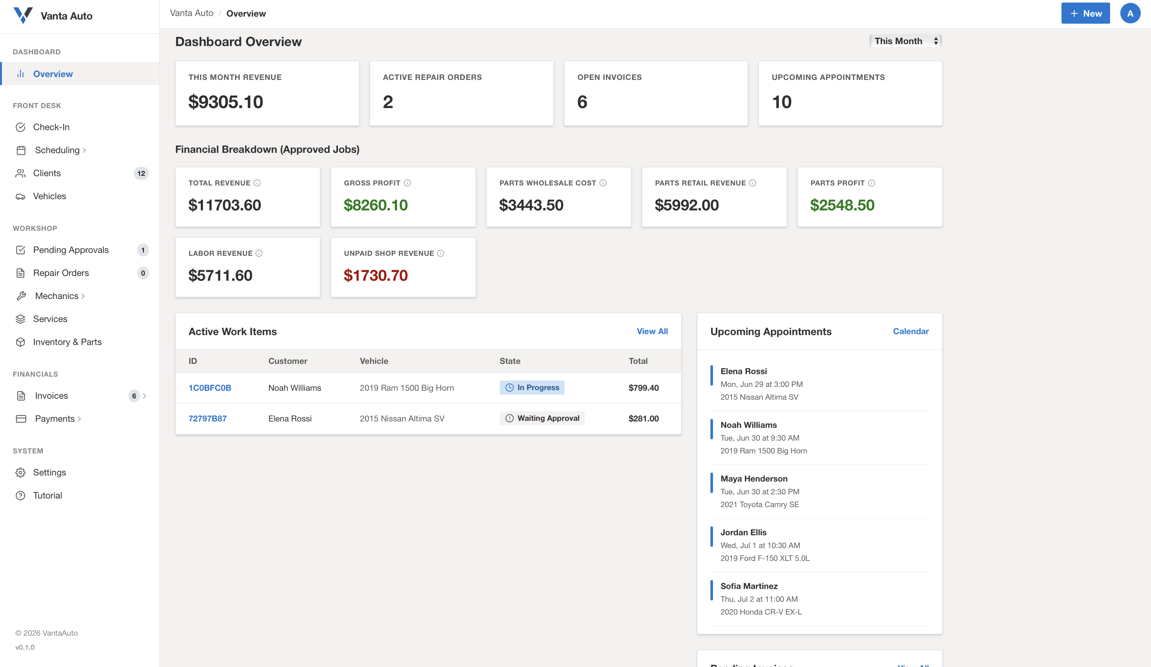Expand the Scheduling submenu chevron
This screenshot has height=667, width=1151.
[84, 150]
